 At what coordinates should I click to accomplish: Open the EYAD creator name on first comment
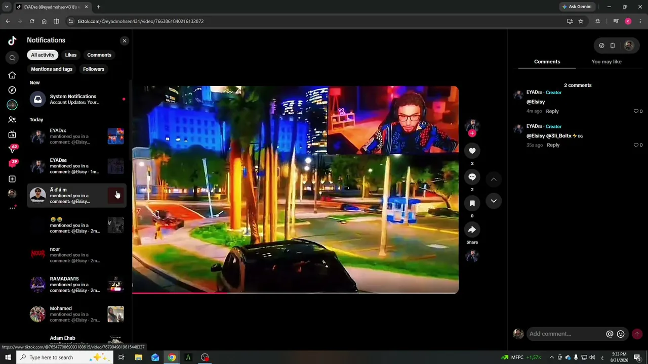[534, 93]
